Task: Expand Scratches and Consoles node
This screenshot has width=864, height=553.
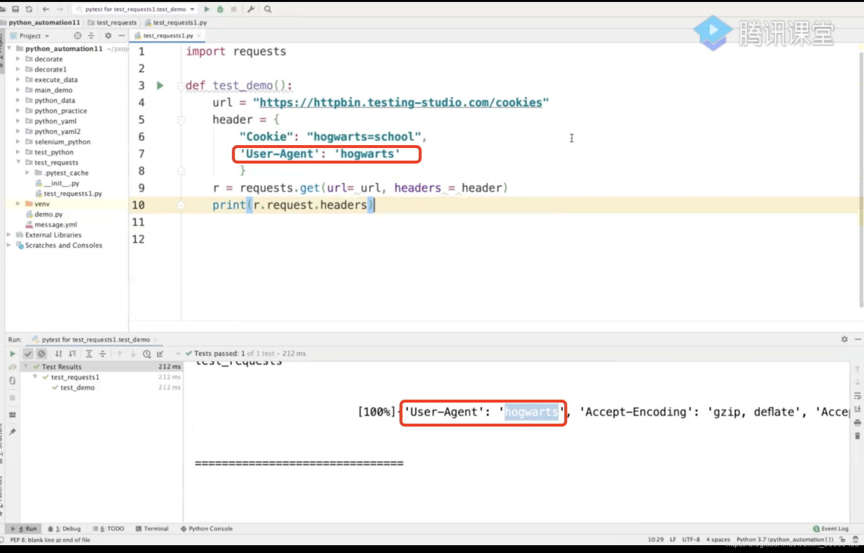Action: (9, 245)
